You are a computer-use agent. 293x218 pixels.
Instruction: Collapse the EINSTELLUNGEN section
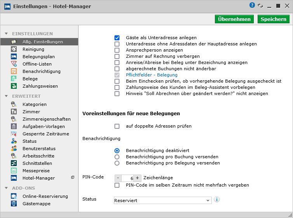click(6, 34)
